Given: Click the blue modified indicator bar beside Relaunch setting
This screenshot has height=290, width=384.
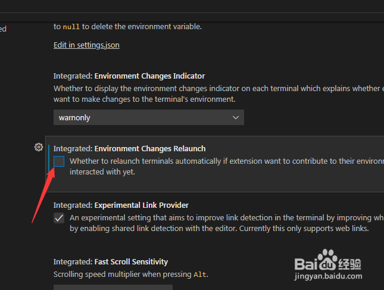Looking at the screenshot, I should click(x=49, y=159).
